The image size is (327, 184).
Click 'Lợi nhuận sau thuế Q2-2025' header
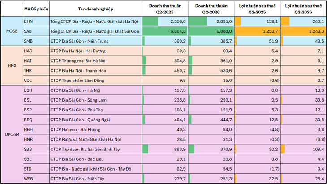(x=257, y=9)
